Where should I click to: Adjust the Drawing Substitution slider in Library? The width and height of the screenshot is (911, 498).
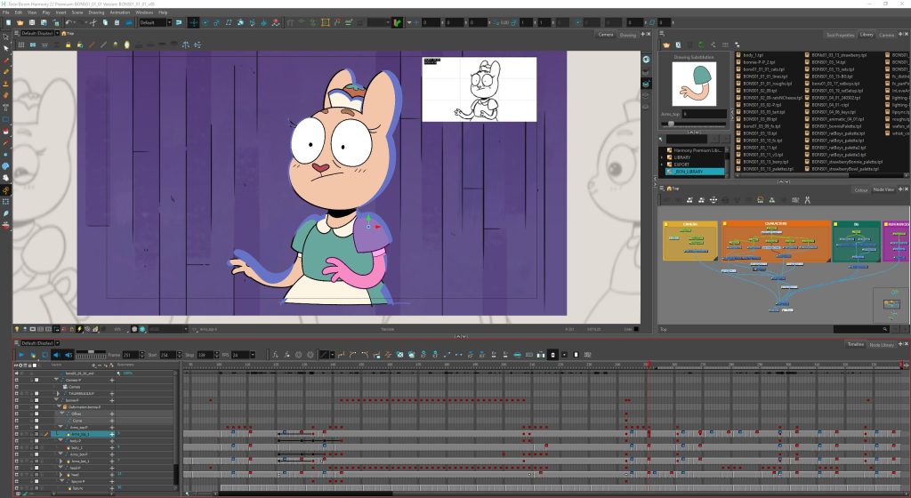[x=671, y=124]
